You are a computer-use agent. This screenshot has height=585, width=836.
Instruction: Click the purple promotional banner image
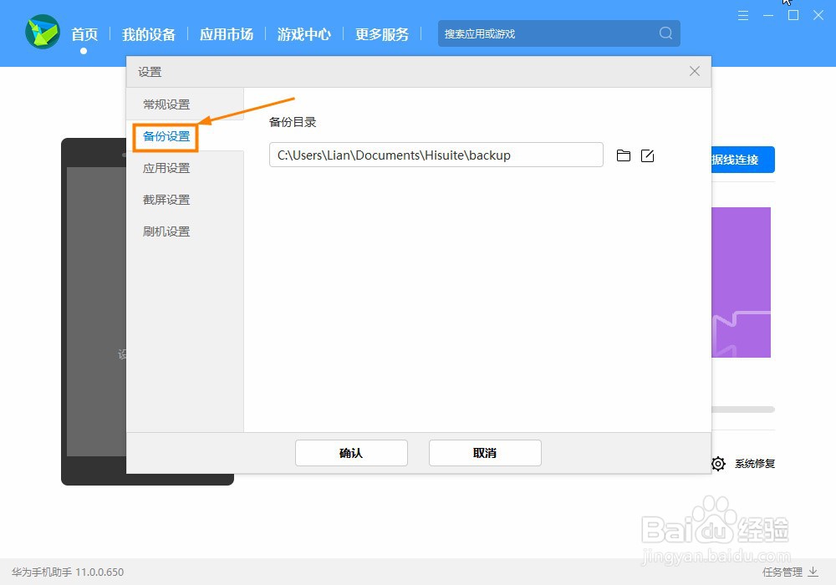pos(741,282)
